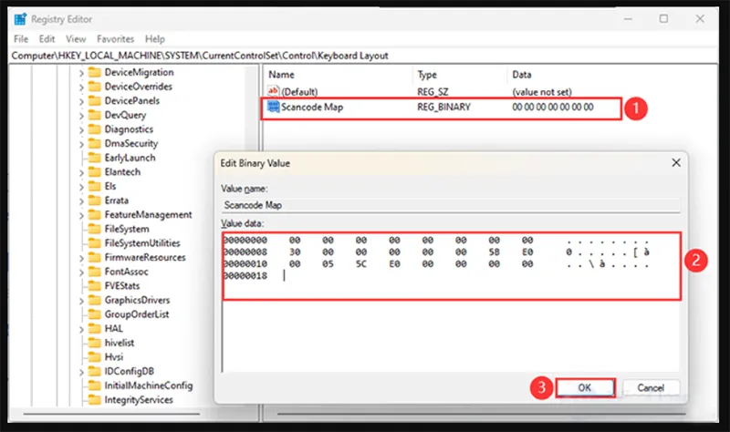Select the FileSystem folder icon
Image resolution: width=730 pixels, height=432 pixels.
[x=93, y=229]
